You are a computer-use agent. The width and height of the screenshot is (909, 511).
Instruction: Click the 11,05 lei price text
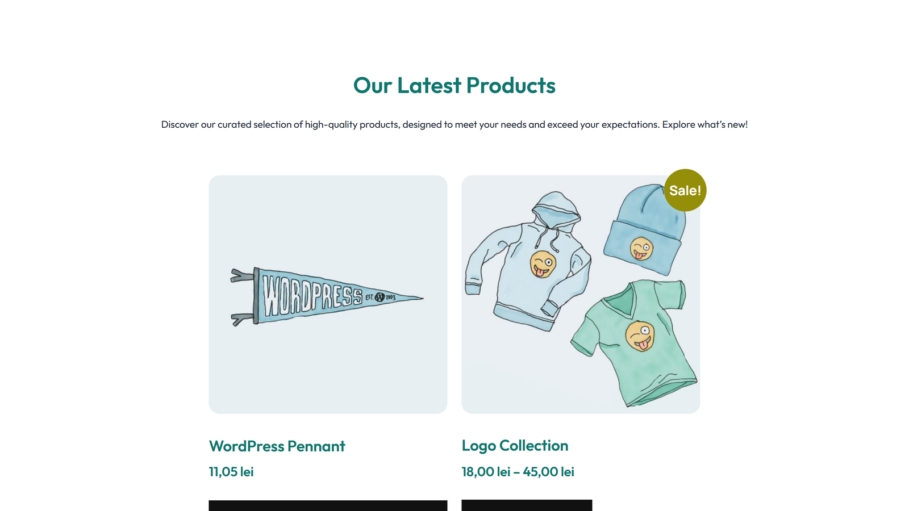click(x=231, y=471)
